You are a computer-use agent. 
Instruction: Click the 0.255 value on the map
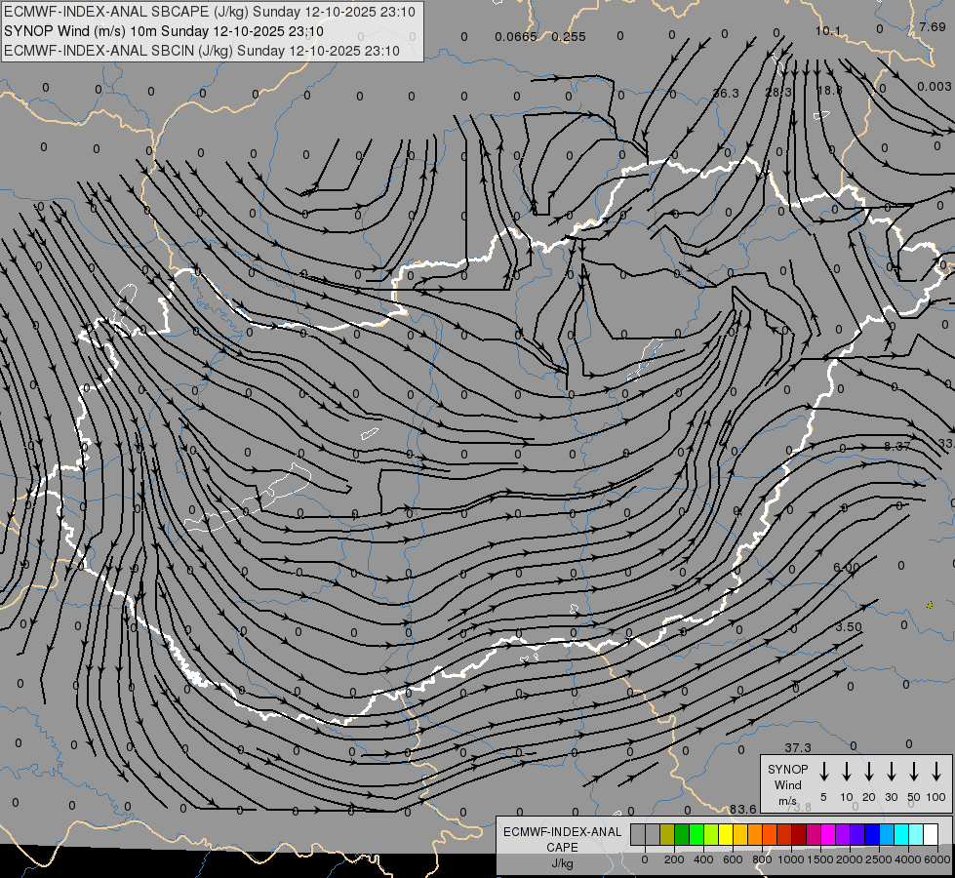(x=569, y=36)
